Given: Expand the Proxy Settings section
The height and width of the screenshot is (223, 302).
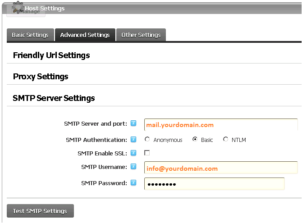Looking at the screenshot, I should click(x=41, y=77).
